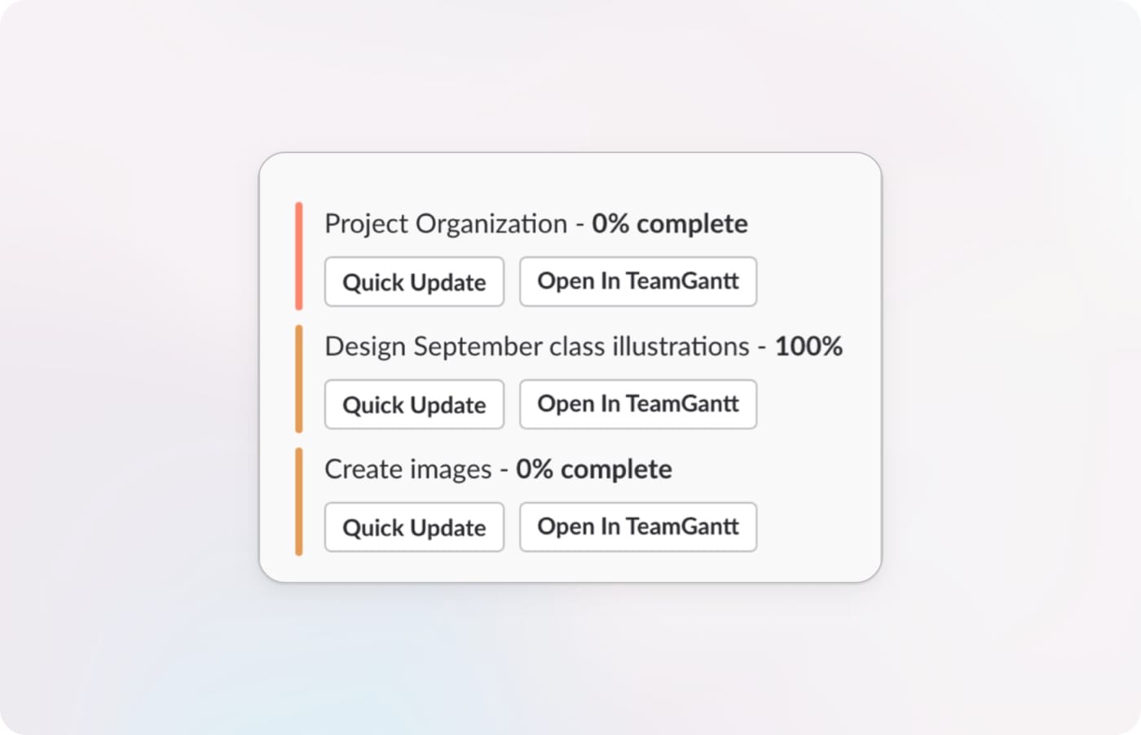Click the last Open In TeamGantt button

click(x=638, y=527)
